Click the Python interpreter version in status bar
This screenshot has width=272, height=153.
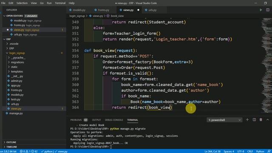click(8, 151)
